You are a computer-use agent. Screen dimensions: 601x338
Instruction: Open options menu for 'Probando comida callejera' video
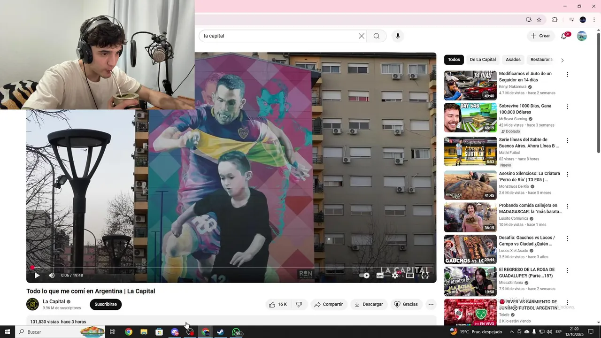click(x=567, y=206)
